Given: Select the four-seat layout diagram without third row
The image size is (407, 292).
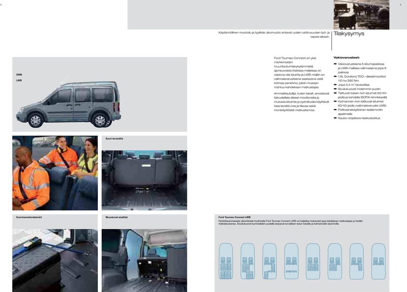Looking at the screenshot, I should pyautogui.click(x=335, y=261).
